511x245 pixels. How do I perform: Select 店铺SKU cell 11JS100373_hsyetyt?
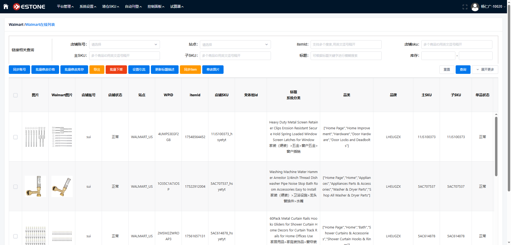(x=222, y=137)
